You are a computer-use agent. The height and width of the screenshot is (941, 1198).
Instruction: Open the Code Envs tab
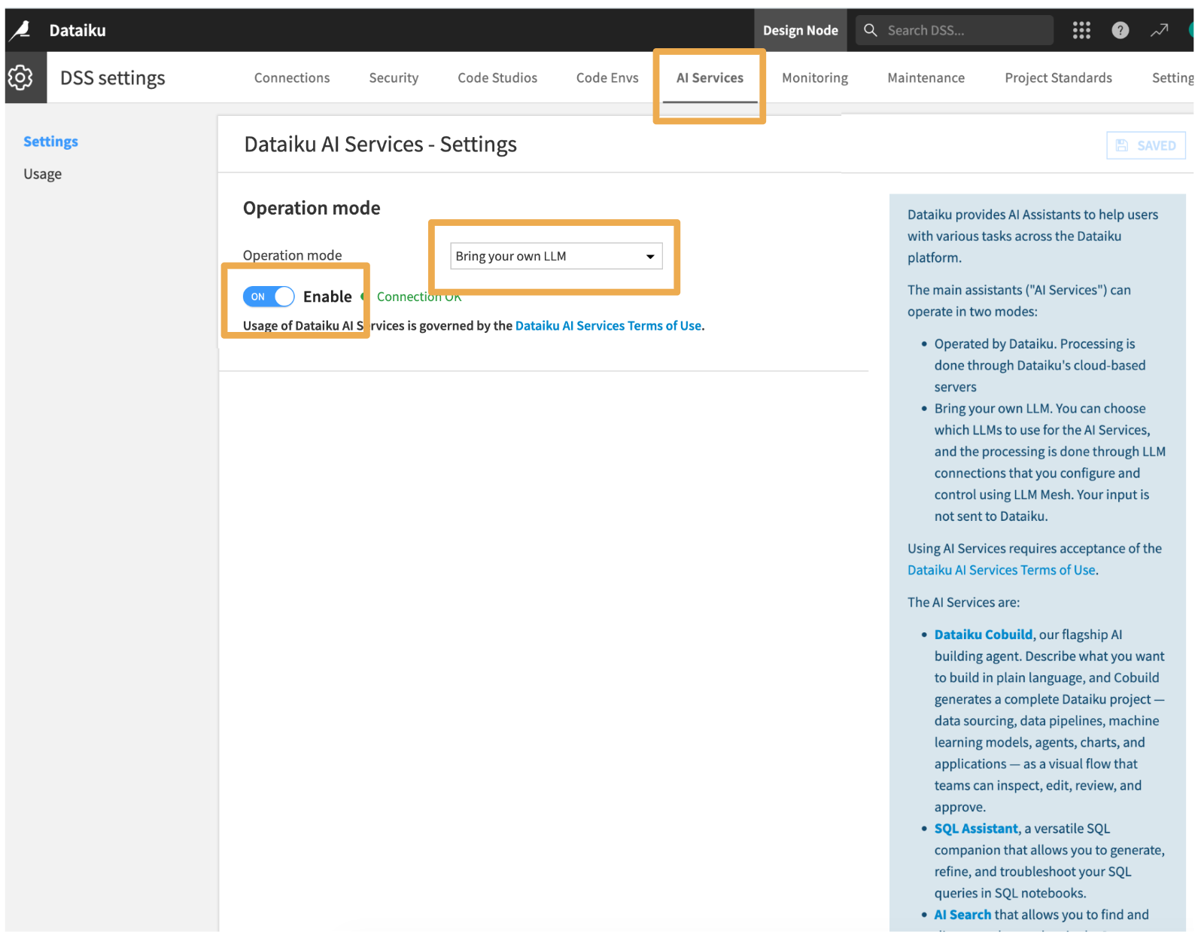tap(607, 78)
